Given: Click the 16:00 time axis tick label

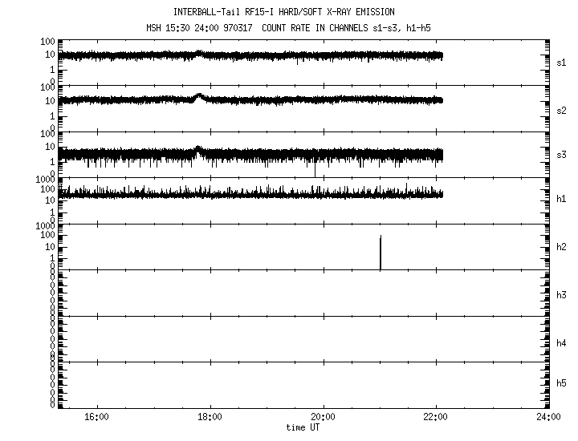Looking at the screenshot, I should pyautogui.click(x=96, y=417).
